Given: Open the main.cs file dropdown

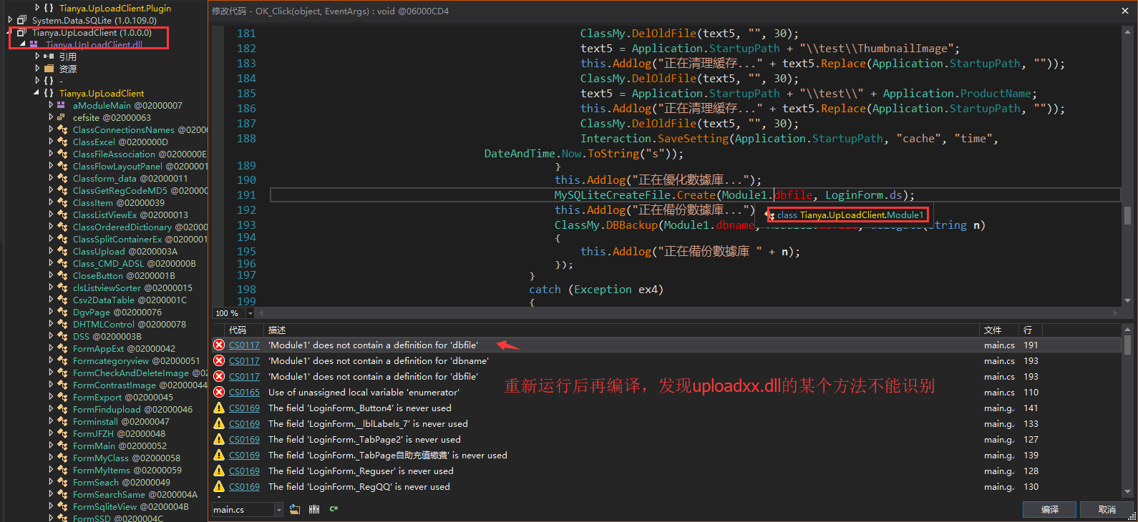Looking at the screenshot, I should [279, 509].
